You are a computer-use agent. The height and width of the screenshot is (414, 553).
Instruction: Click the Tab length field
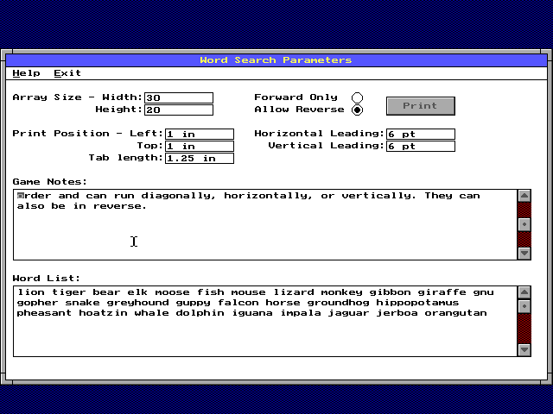(x=200, y=158)
